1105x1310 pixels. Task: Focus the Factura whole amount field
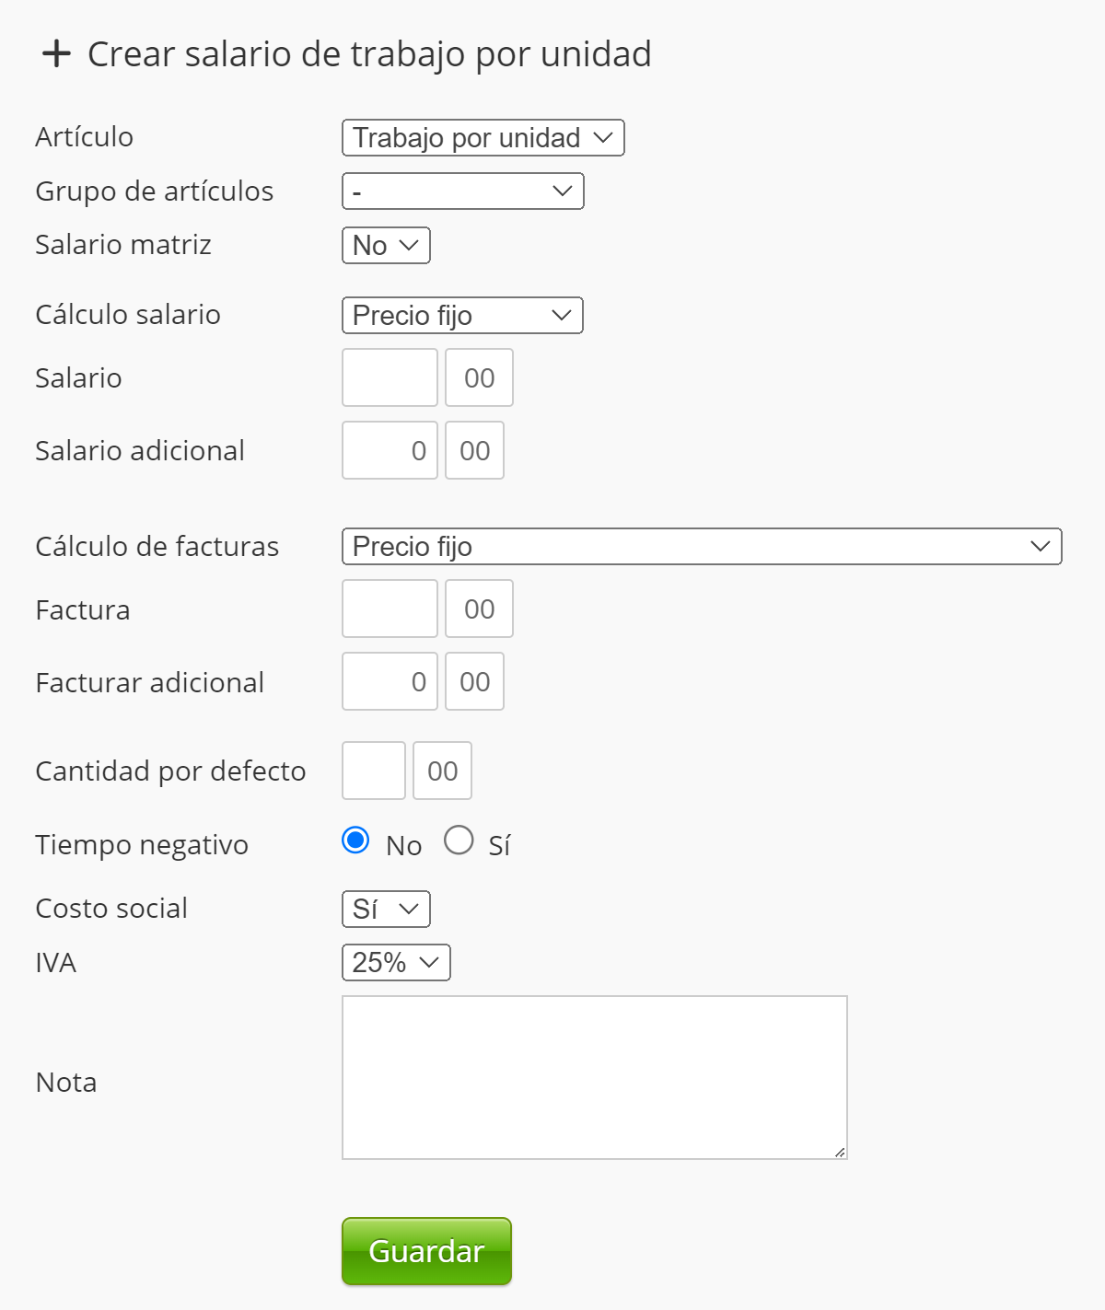pos(390,609)
